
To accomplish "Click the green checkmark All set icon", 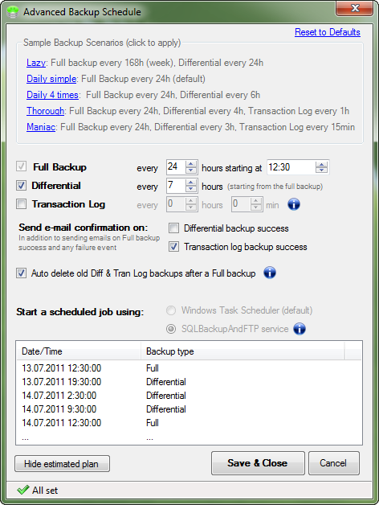I will tap(22, 491).
